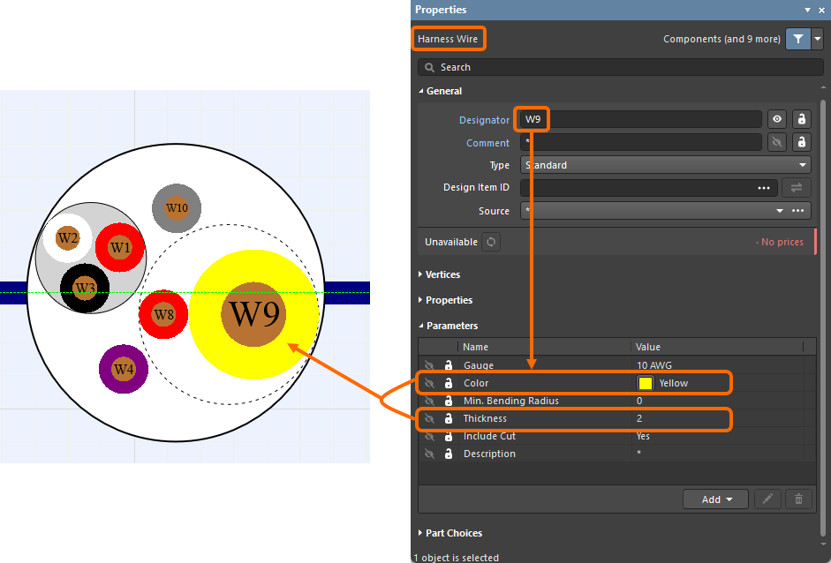Toggle lock on the Color parameter
Screen dimensions: 831x563
pyautogui.click(x=449, y=383)
